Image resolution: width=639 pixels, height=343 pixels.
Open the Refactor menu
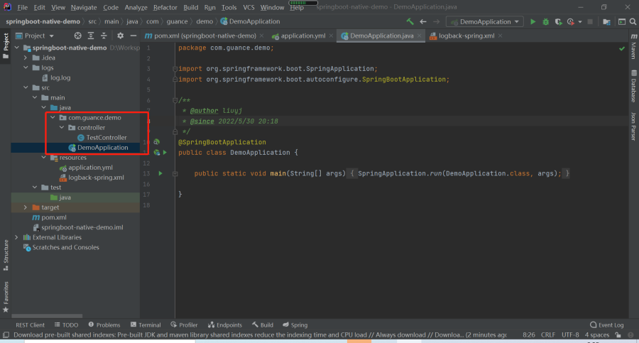tap(165, 7)
